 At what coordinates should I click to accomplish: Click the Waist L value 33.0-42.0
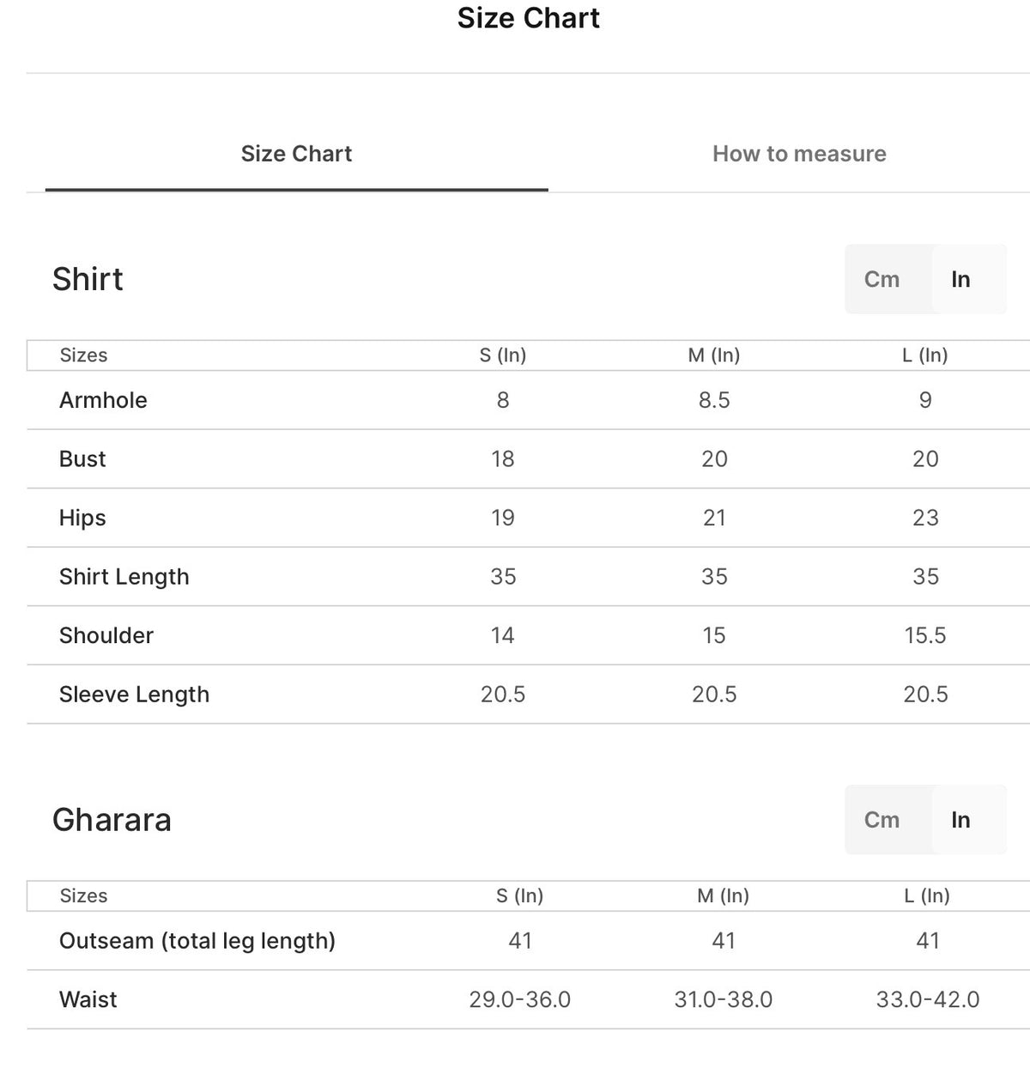pos(928,999)
